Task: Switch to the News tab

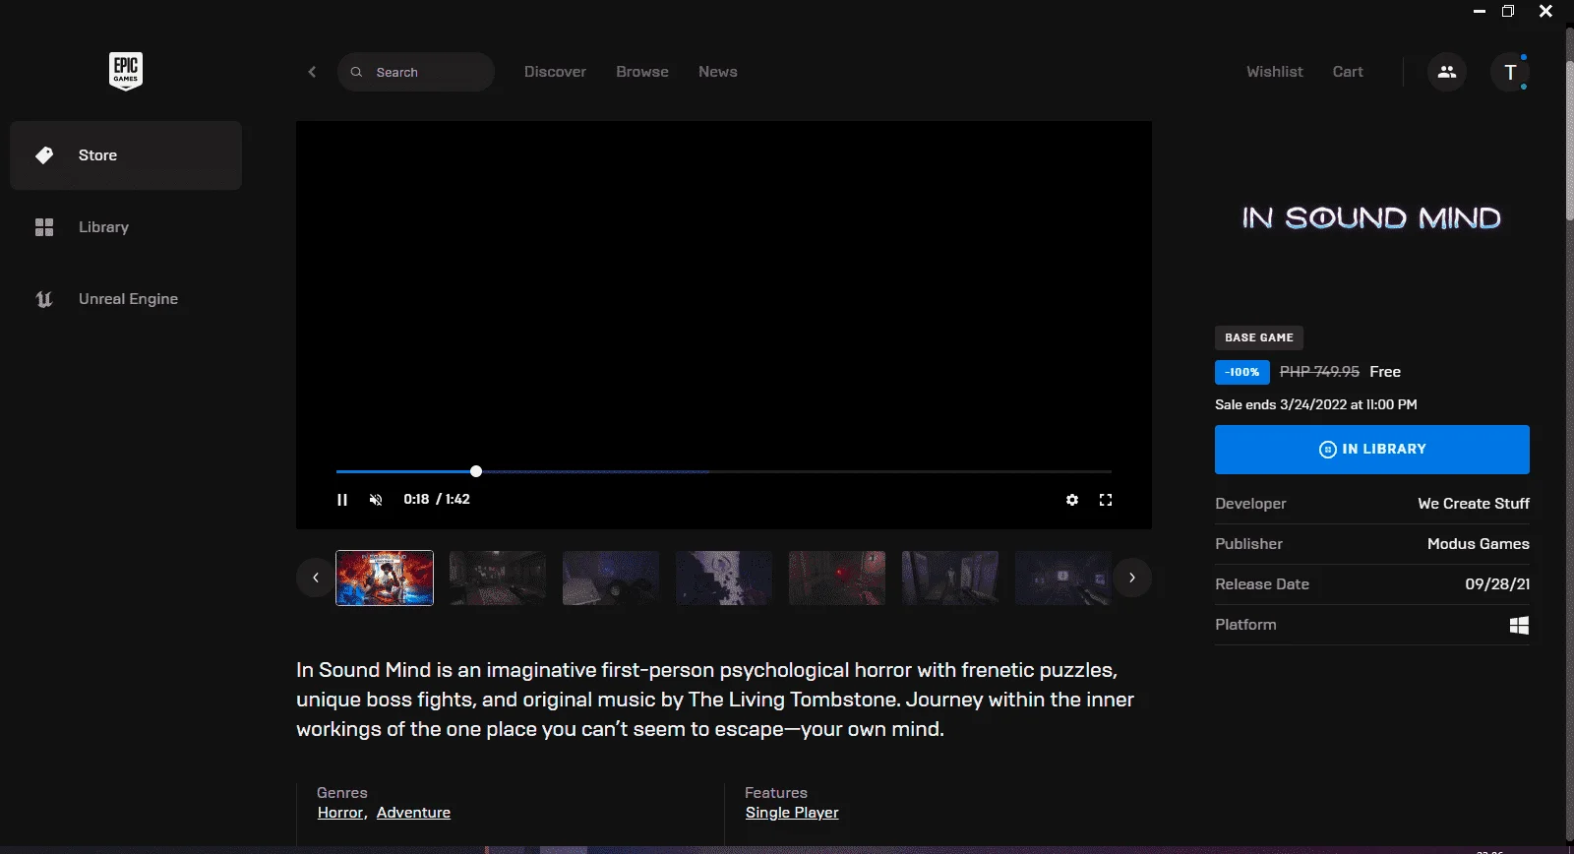Action: click(718, 72)
